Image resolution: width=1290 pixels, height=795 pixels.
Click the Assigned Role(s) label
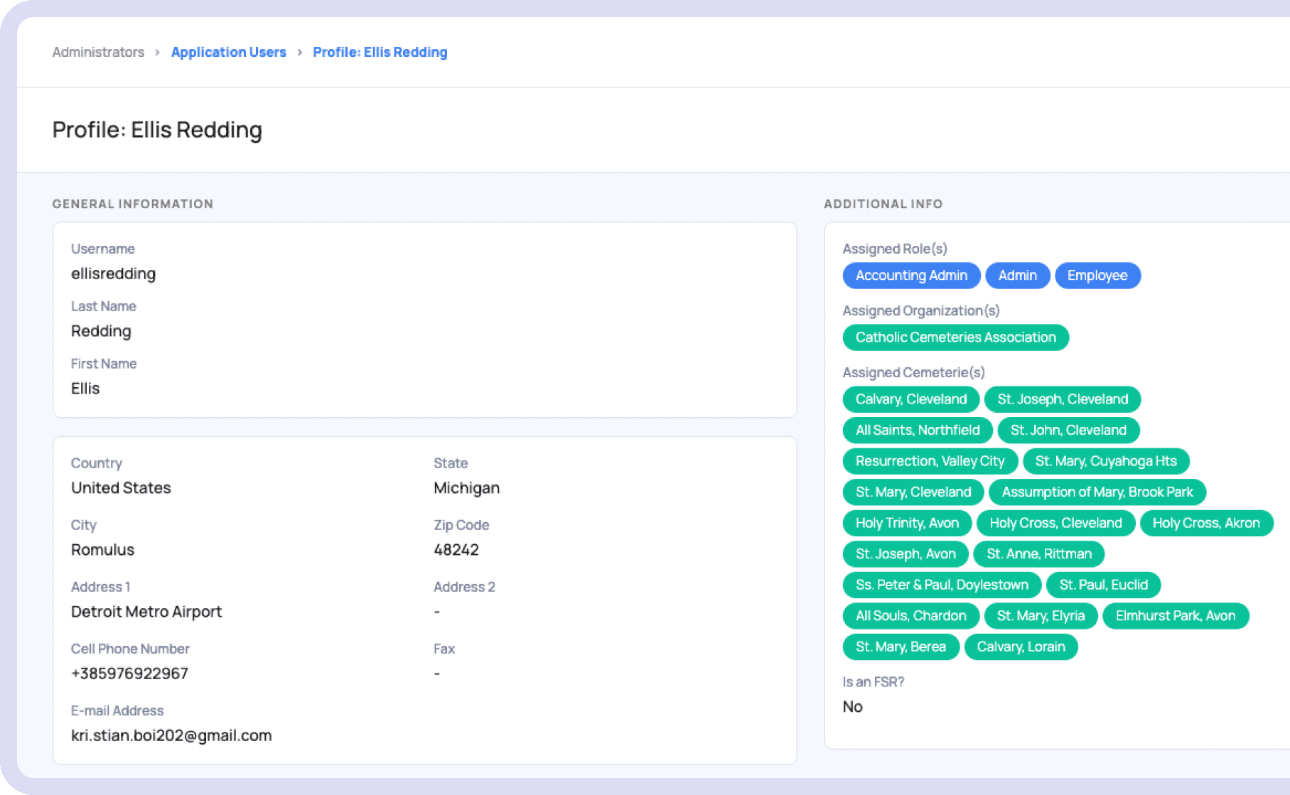(x=894, y=249)
